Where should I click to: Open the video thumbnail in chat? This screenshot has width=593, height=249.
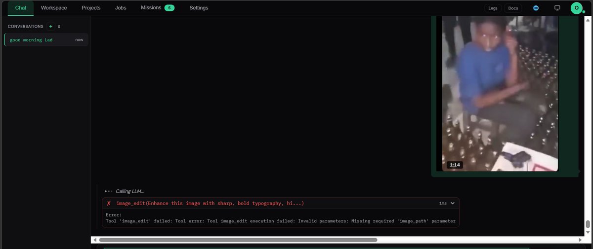click(x=500, y=93)
